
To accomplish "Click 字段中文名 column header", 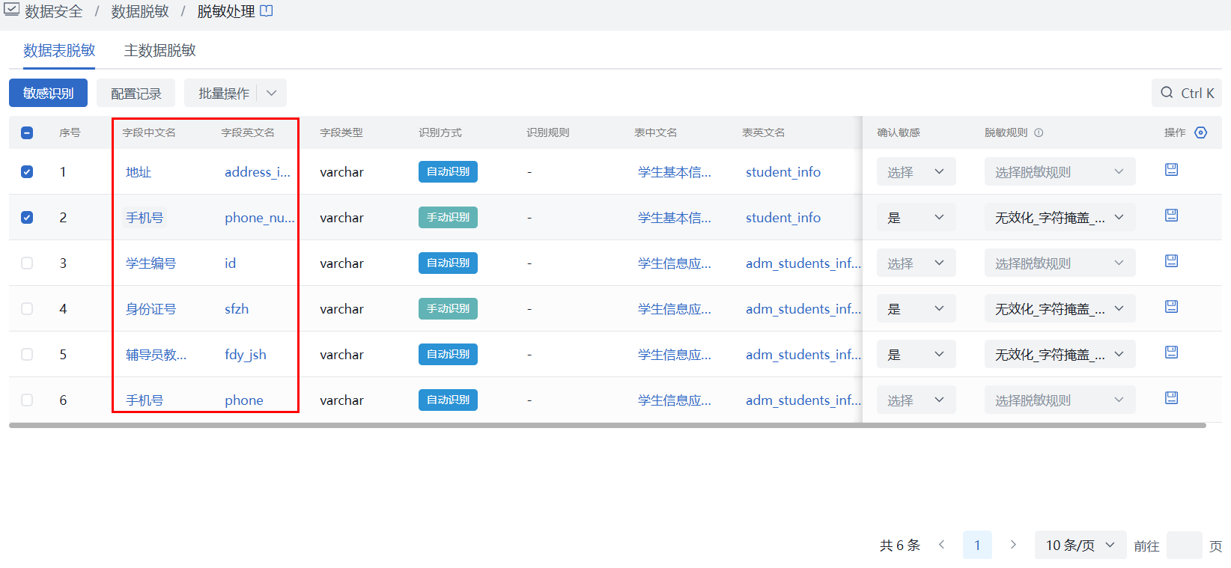I will pyautogui.click(x=149, y=132).
